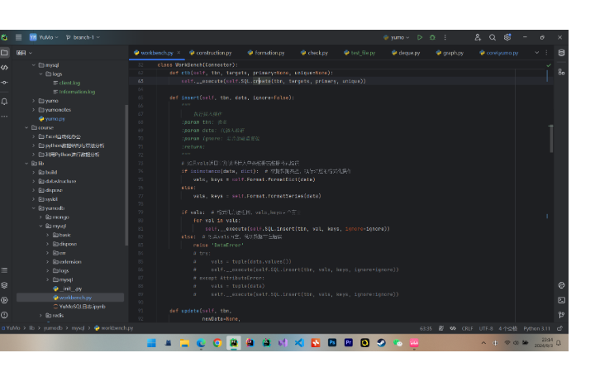Open PyCharm from the Windows taskbar
The height and width of the screenshot is (372, 595).
tap(234, 343)
